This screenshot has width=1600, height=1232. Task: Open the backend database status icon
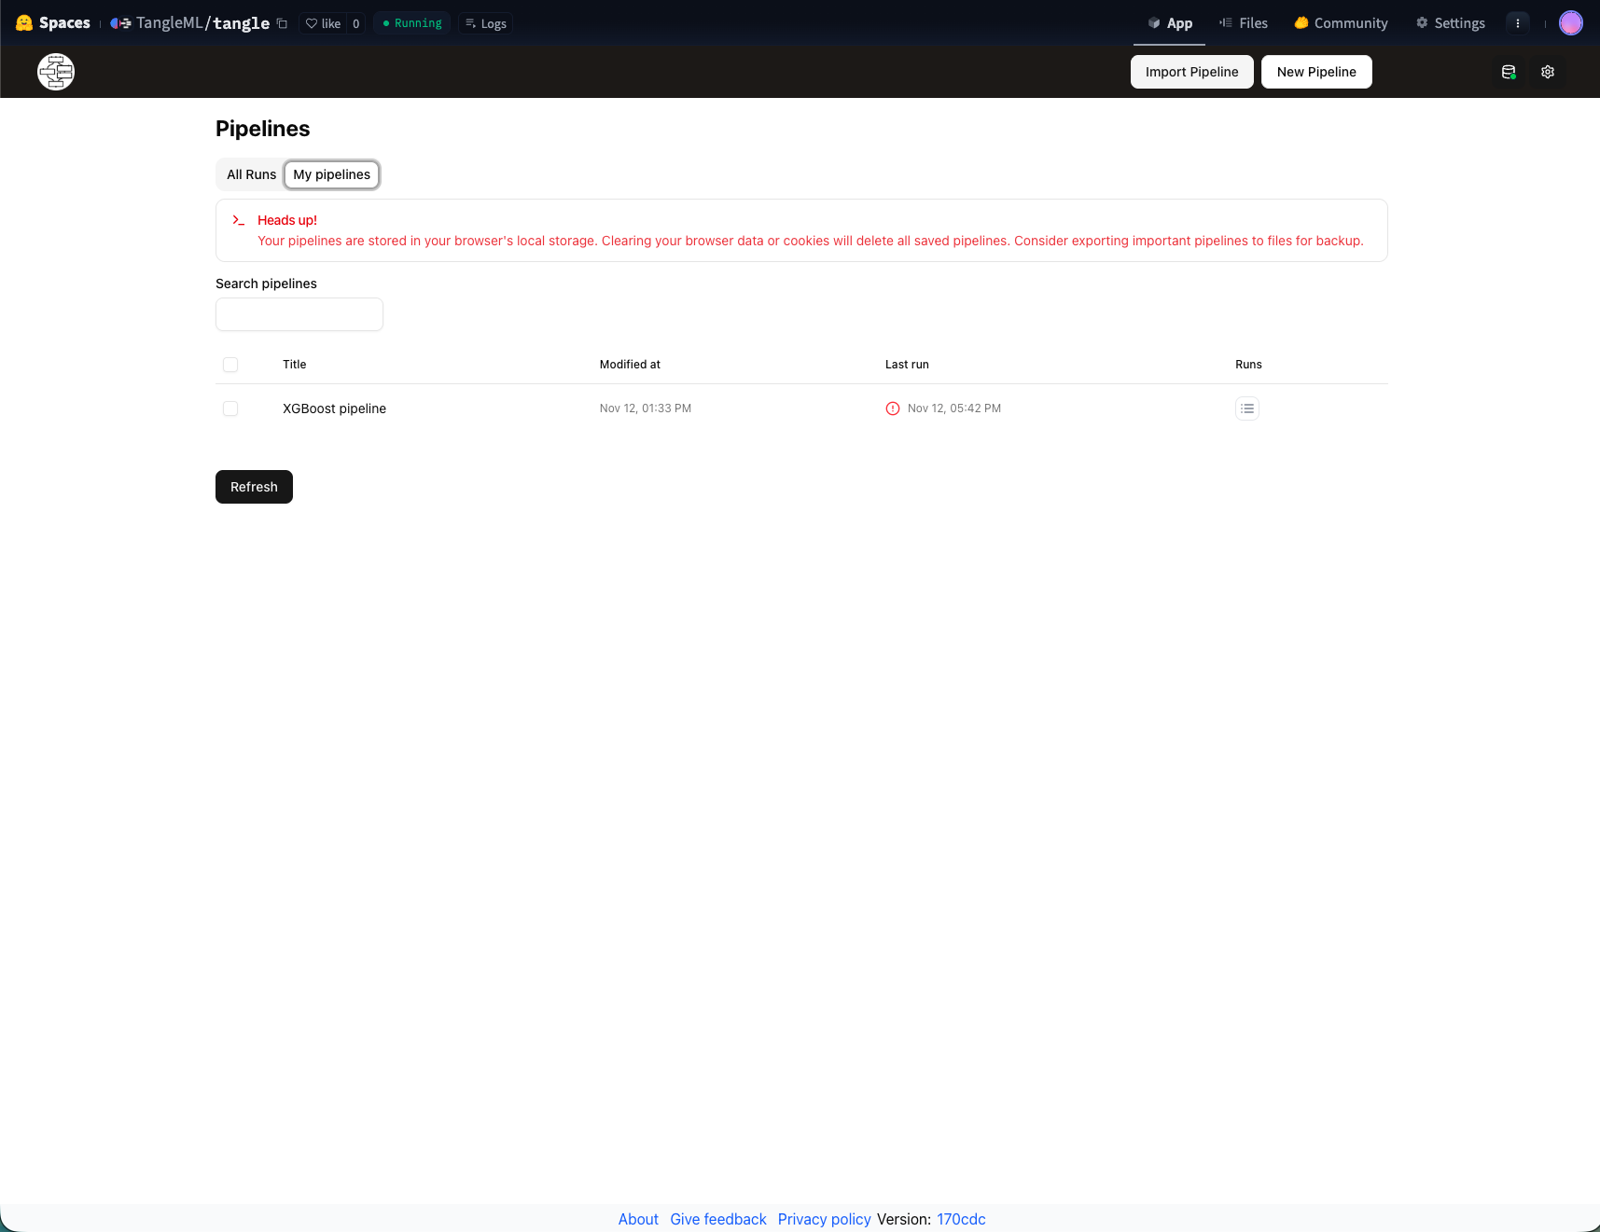coord(1509,72)
